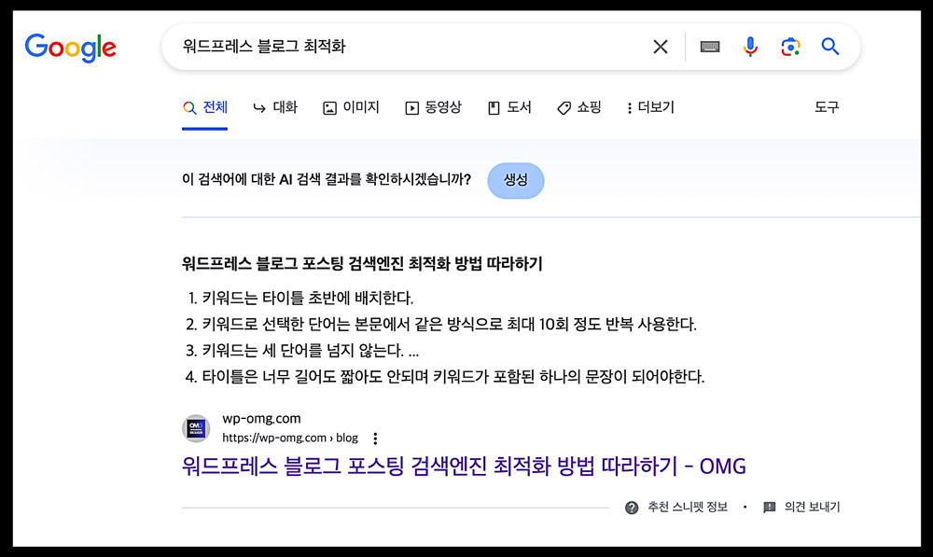
Task: Open Google Lens image search
Action: (790, 47)
